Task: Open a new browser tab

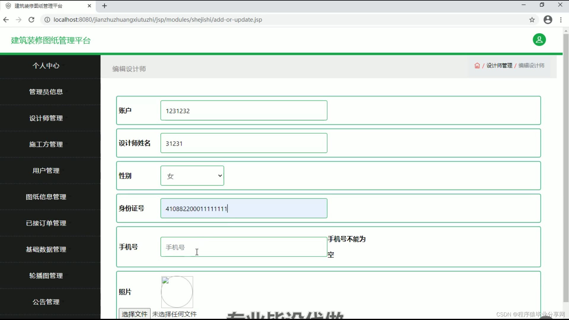Action: coord(104,6)
